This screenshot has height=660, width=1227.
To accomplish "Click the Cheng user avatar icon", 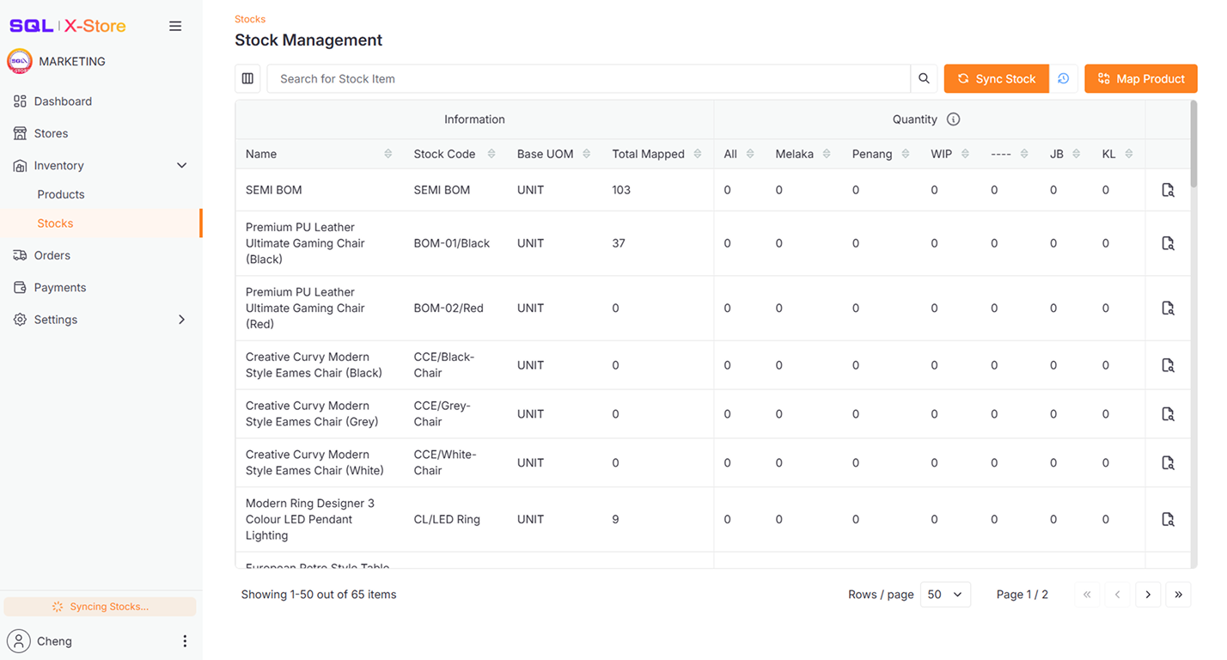I will (x=19, y=640).
